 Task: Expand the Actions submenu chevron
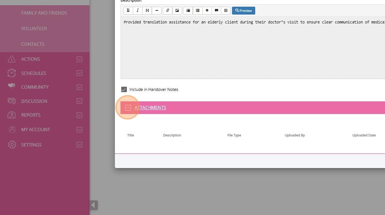pos(79,59)
